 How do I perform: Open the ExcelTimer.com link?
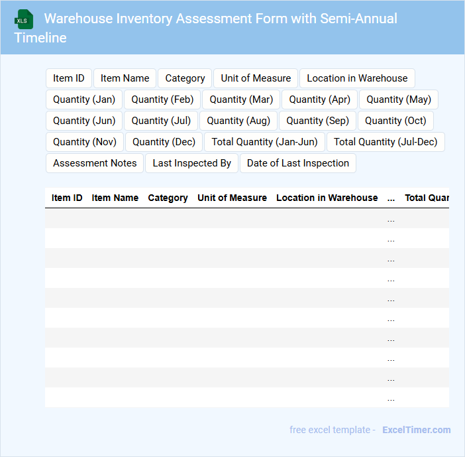click(x=417, y=430)
